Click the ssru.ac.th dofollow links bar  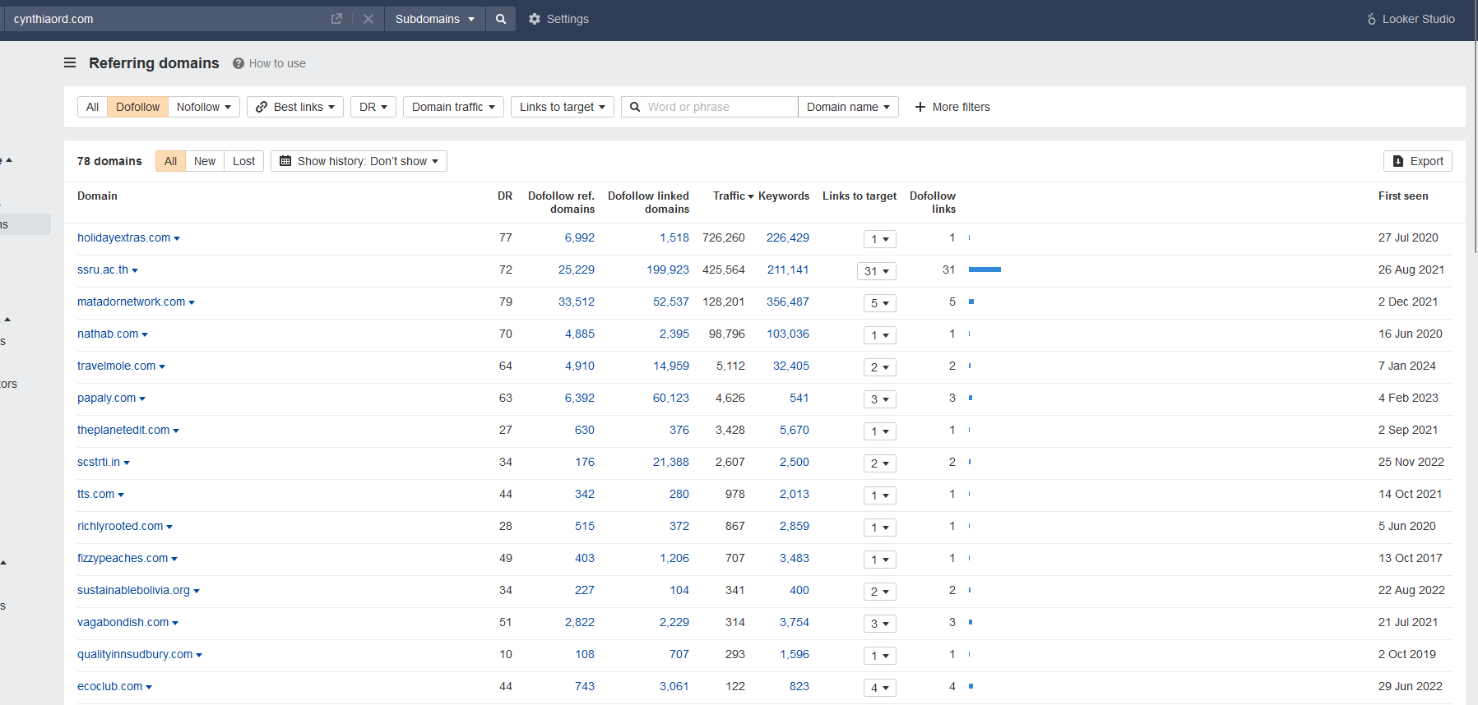coord(985,270)
